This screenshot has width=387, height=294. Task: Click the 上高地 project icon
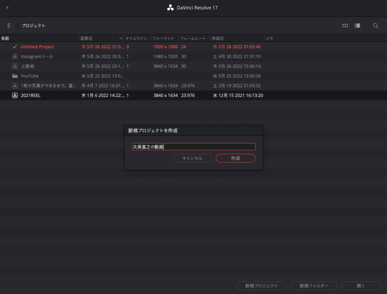(x=15, y=66)
